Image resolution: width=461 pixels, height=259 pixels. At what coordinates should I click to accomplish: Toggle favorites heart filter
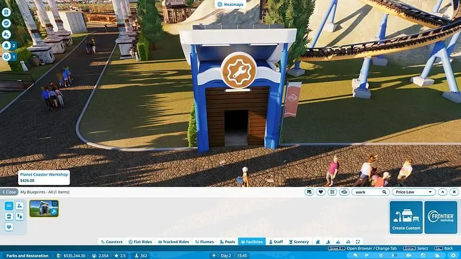pos(321,192)
